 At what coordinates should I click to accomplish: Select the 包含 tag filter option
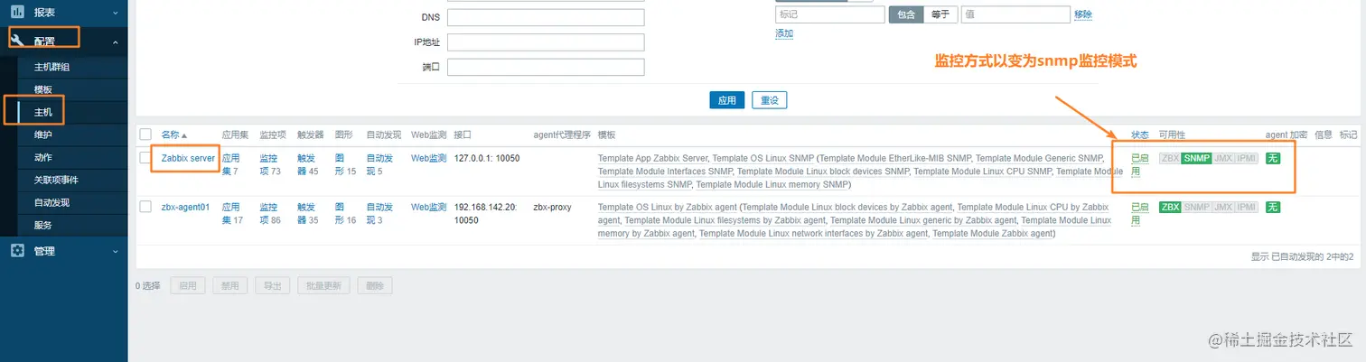coord(905,14)
